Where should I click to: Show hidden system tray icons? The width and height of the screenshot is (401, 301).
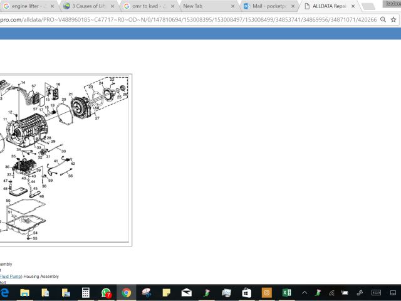(x=305, y=292)
